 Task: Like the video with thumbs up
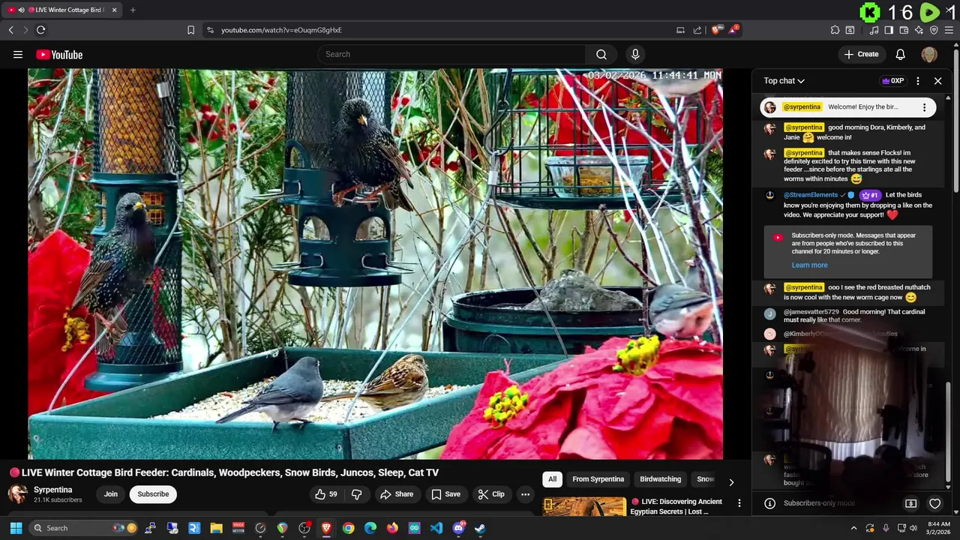(x=326, y=494)
